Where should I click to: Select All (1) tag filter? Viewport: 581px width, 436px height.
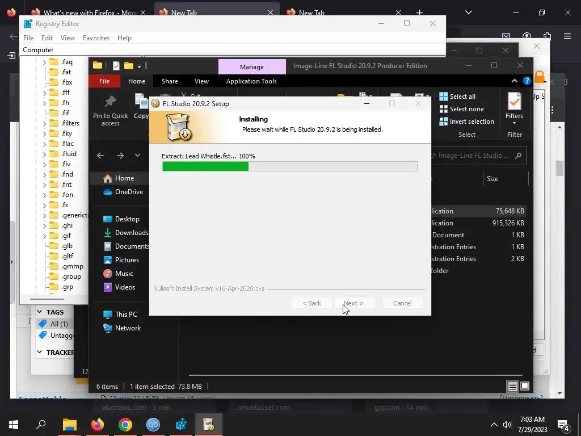click(x=54, y=324)
